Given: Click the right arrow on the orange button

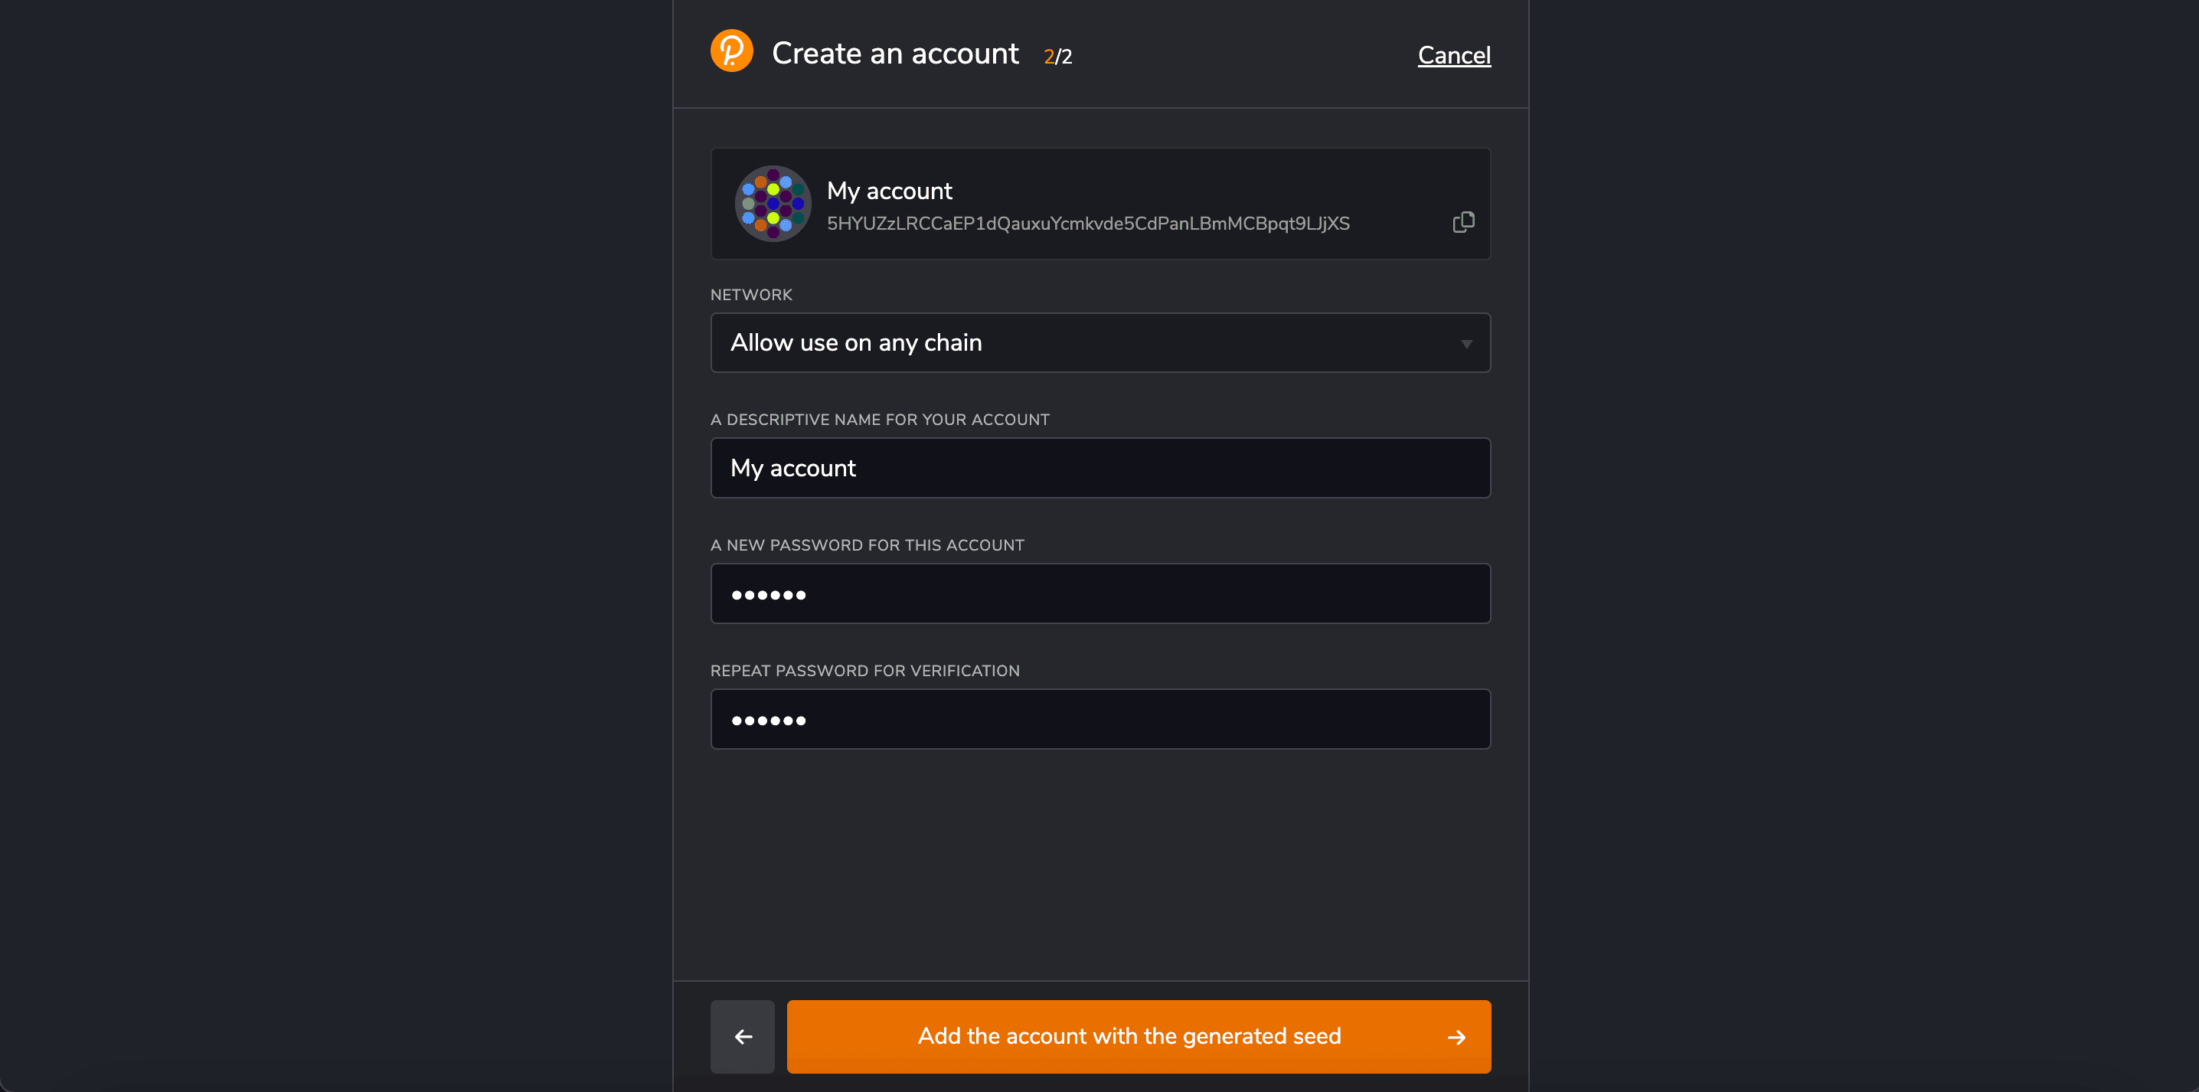Looking at the screenshot, I should pyautogui.click(x=1456, y=1038).
